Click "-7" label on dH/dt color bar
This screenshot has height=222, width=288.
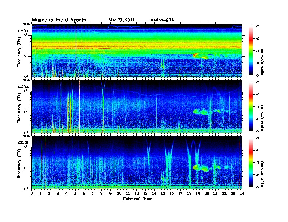[257, 51]
